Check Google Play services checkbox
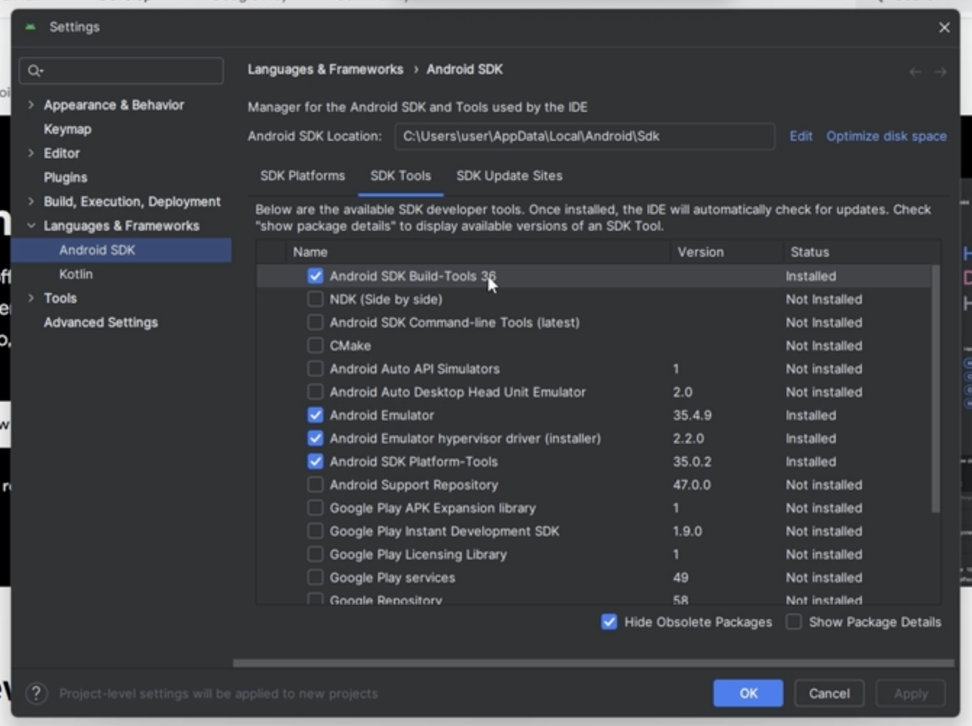The width and height of the screenshot is (972, 726). [x=315, y=578]
